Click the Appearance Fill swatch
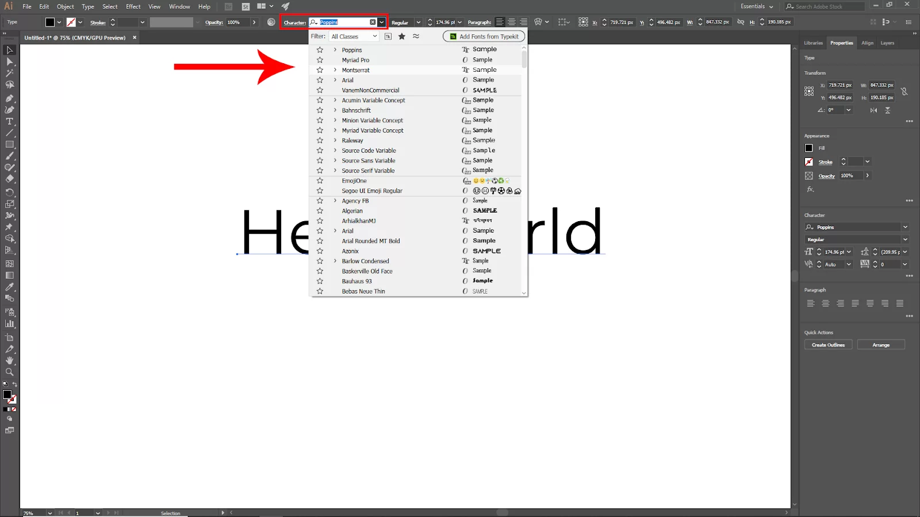Image resolution: width=920 pixels, height=517 pixels. pyautogui.click(x=809, y=148)
